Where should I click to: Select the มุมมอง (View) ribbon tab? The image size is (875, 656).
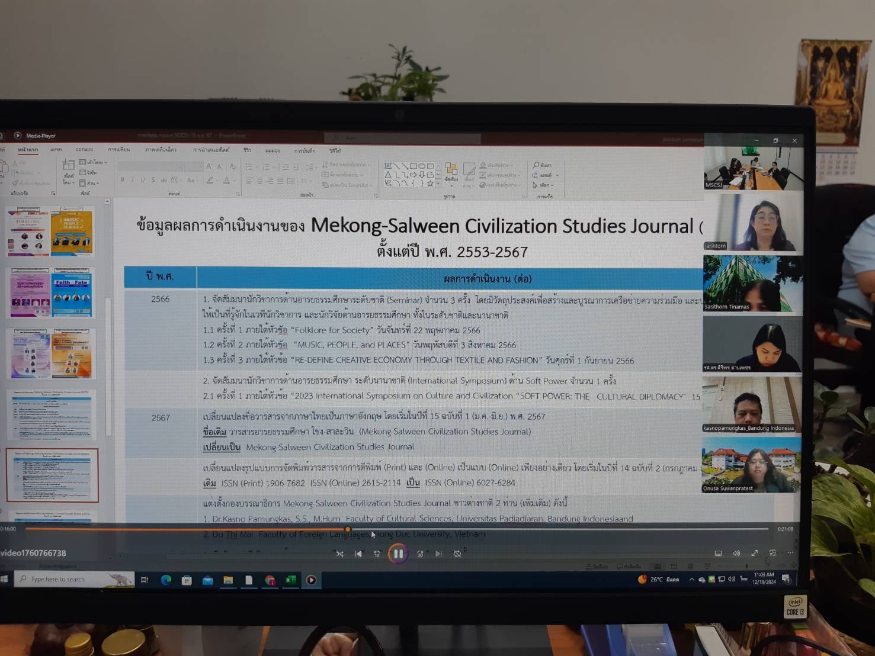273,150
